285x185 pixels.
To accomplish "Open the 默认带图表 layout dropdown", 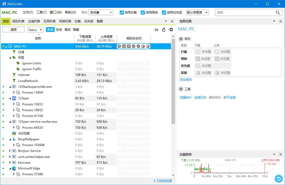I will click(x=197, y=13).
